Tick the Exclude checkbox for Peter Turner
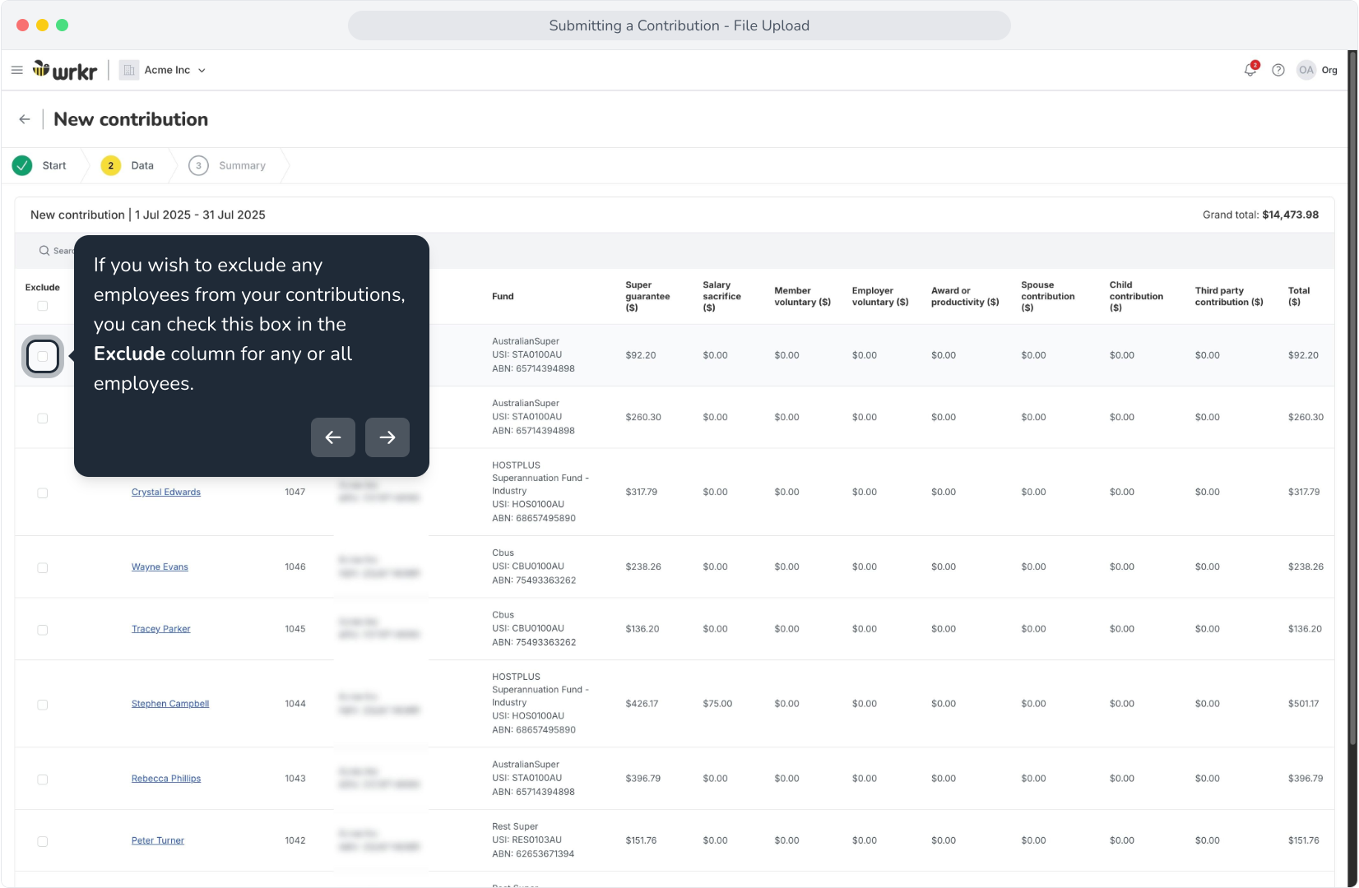Screen dimensions: 1359x888 (x=43, y=841)
